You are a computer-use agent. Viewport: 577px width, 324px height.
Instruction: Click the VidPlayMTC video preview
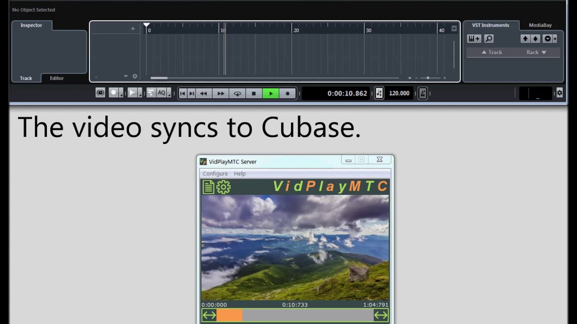[x=295, y=247]
